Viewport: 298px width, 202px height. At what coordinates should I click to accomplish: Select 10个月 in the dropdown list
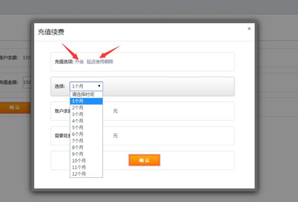coord(86,161)
